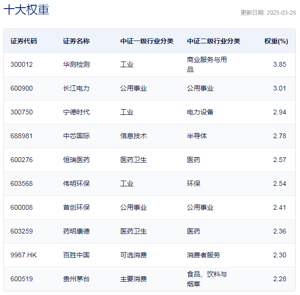Click the 信息技术 industry cell
Image resolution: width=300 pixels, height=295 pixels.
point(133,136)
